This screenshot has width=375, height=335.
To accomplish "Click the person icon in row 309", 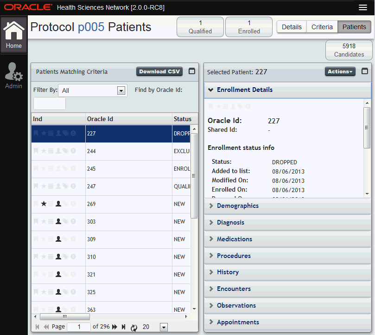I will pyautogui.click(x=58, y=239).
